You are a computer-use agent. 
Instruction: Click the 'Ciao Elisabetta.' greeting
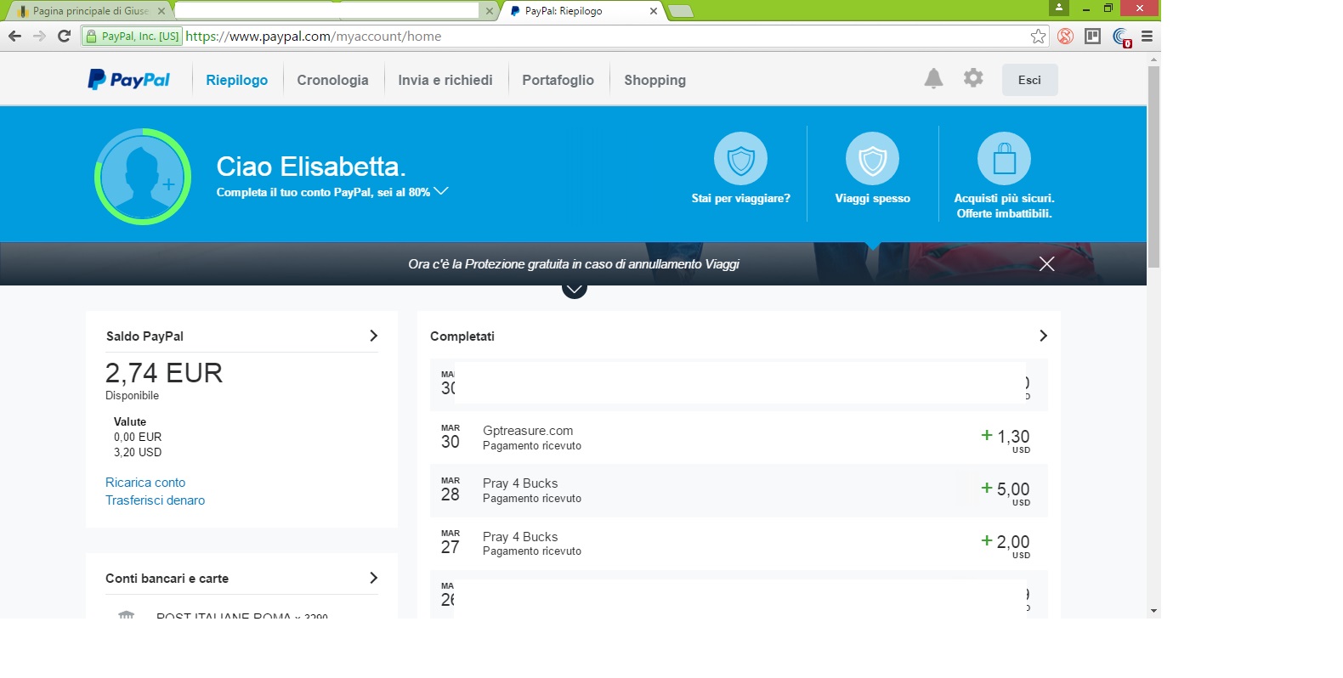(311, 167)
